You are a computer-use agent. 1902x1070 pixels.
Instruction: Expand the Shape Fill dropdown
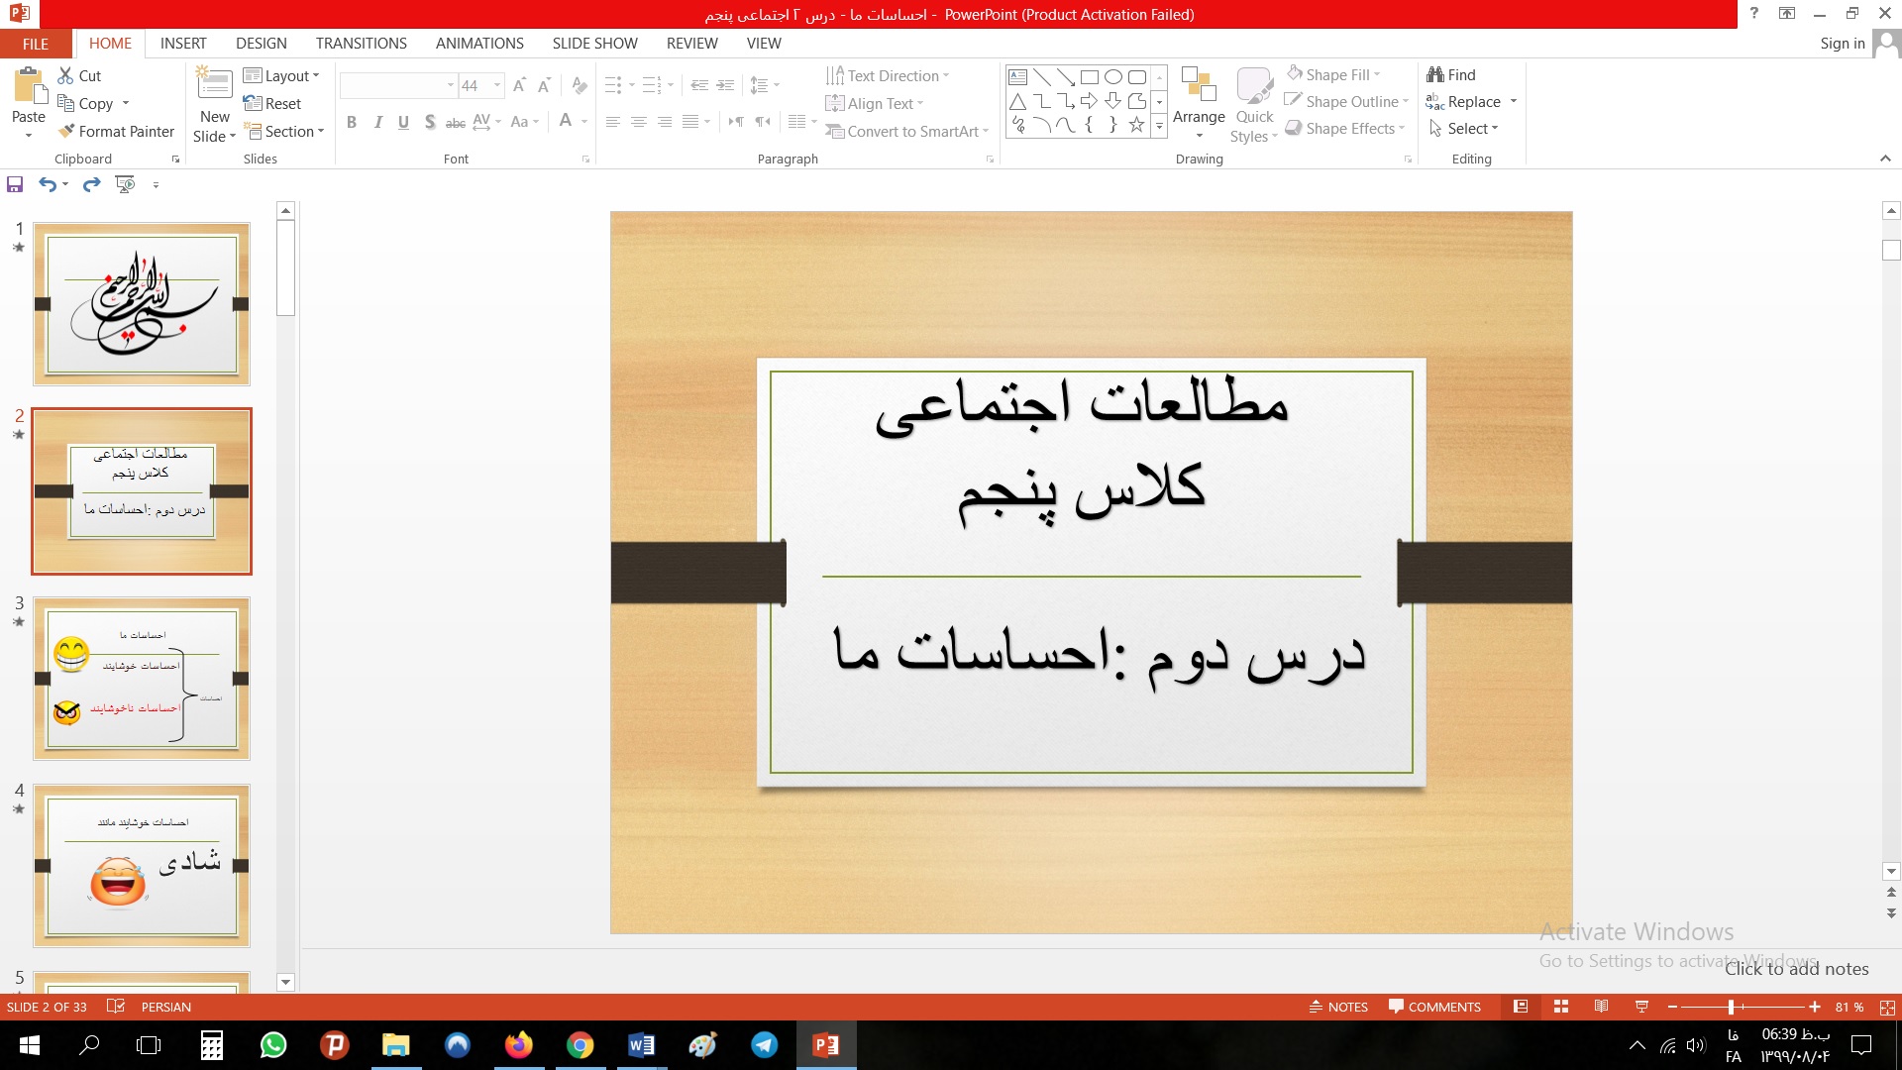[1377, 74]
